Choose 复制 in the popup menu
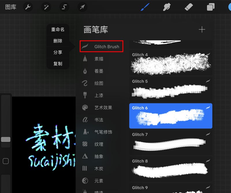The image size is (231, 193). (58, 64)
